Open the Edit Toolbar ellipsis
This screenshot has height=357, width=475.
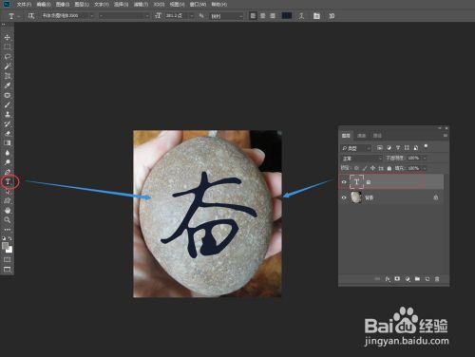click(x=8, y=230)
